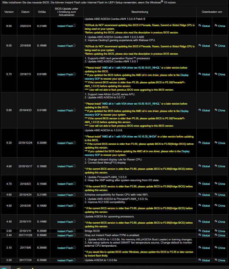
Task: Click the China link for version 3.10
Action: point(221,248)
